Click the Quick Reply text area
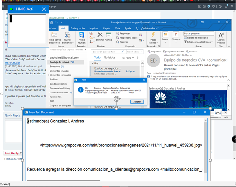Screen dimensions: 236x187 pyautogui.click(x=14, y=132)
